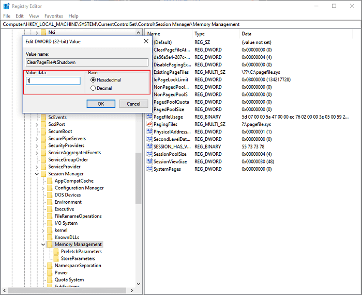Expand the ScsiPort tree node

[37, 125]
